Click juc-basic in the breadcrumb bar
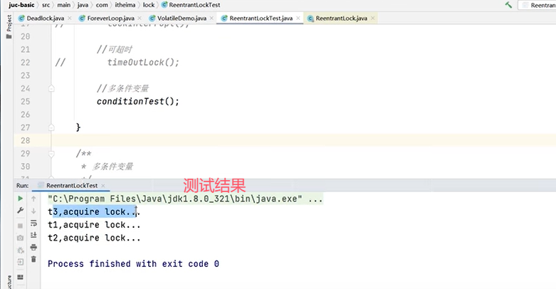 (x=21, y=5)
